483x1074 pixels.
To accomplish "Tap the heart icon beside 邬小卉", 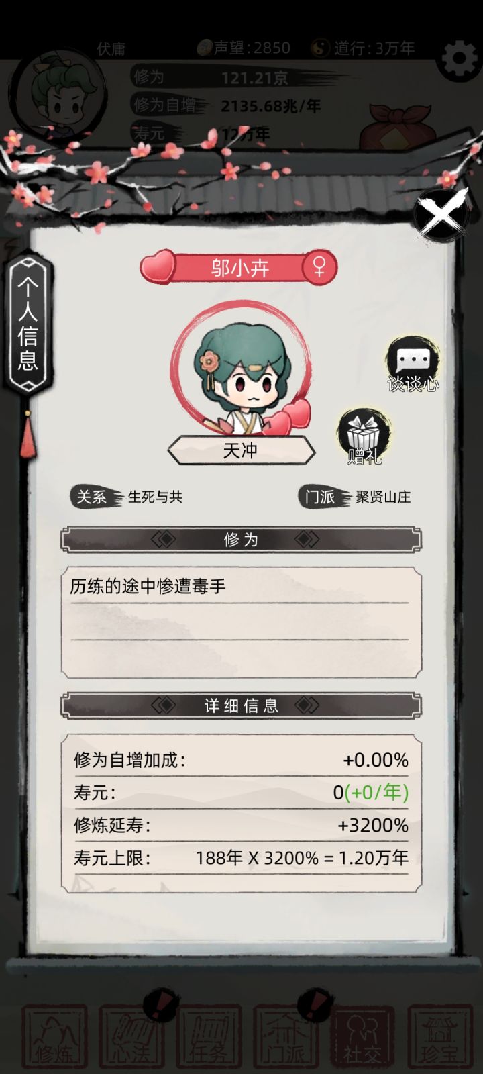I will coord(157,268).
